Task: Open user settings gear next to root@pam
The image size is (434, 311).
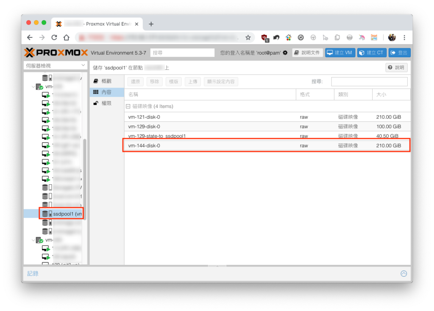Action: (285, 53)
